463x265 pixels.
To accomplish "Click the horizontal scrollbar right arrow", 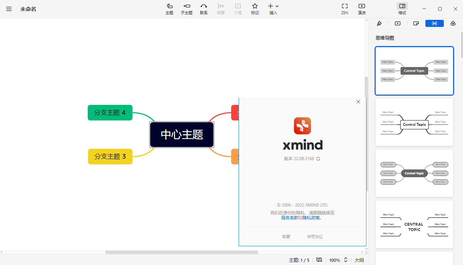I will (x=362, y=252).
